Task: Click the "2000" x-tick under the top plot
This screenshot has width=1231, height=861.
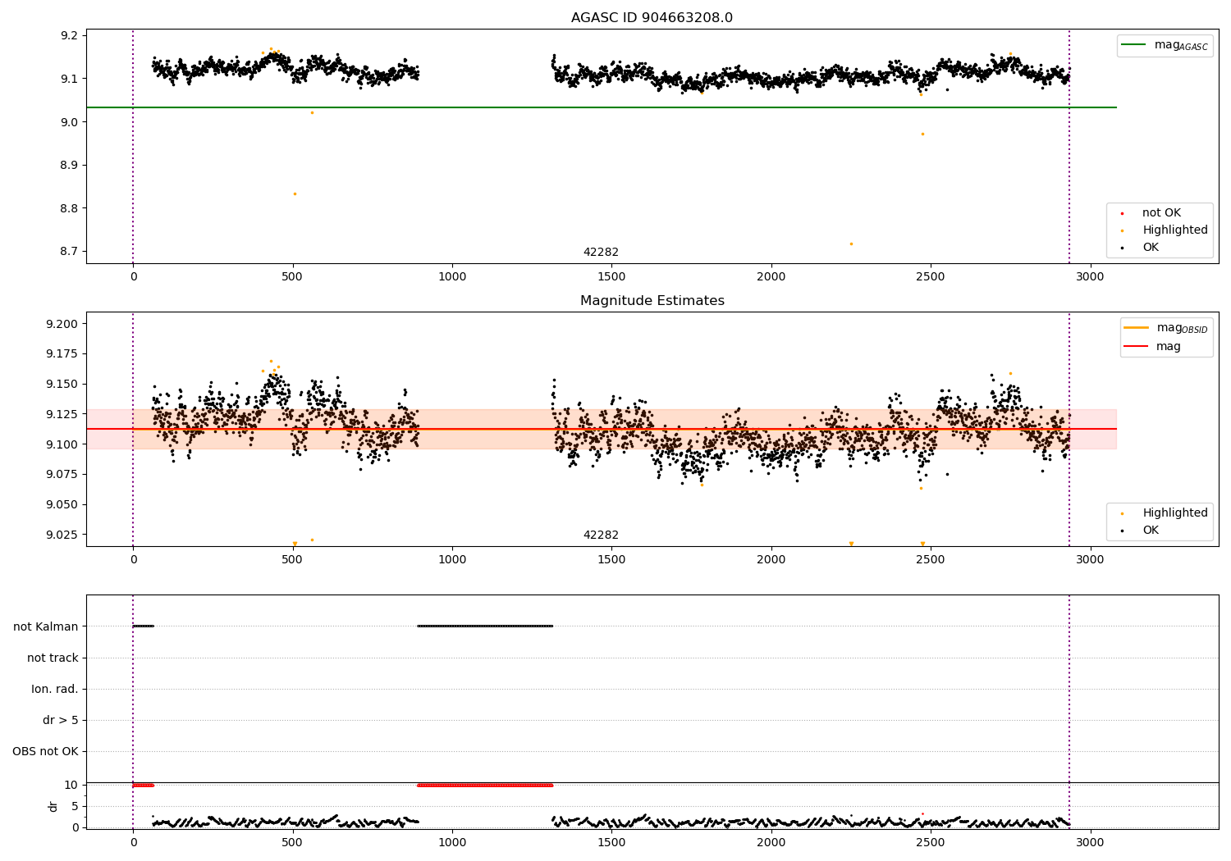Action: point(771,277)
